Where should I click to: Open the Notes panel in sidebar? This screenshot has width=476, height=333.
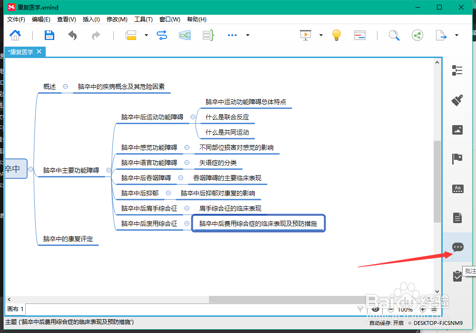pyautogui.click(x=457, y=218)
